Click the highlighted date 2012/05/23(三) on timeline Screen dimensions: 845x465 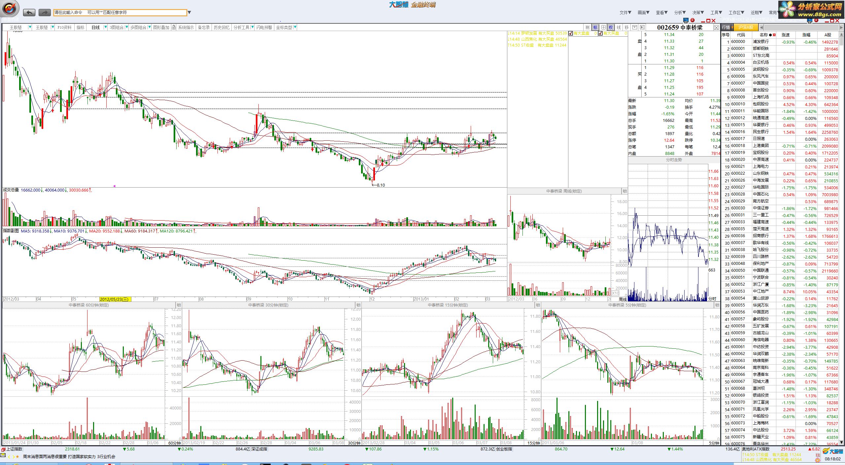[115, 299]
